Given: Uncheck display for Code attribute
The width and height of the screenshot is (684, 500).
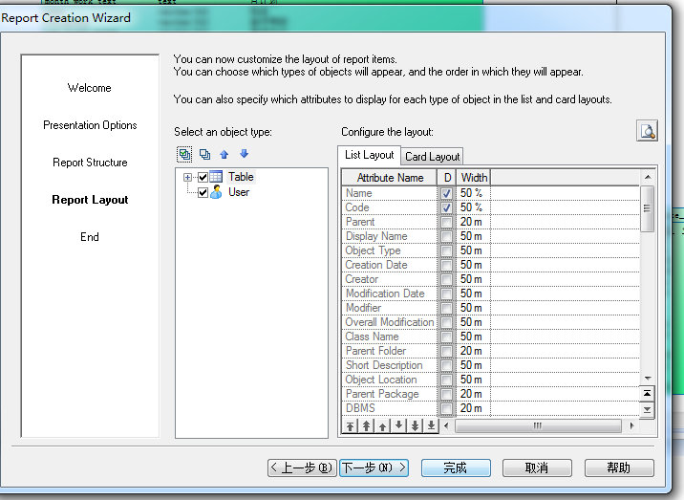Looking at the screenshot, I should 446,207.
